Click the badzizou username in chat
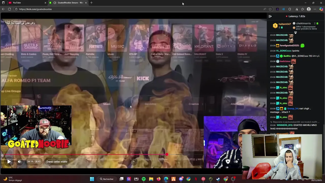 tap(285, 61)
